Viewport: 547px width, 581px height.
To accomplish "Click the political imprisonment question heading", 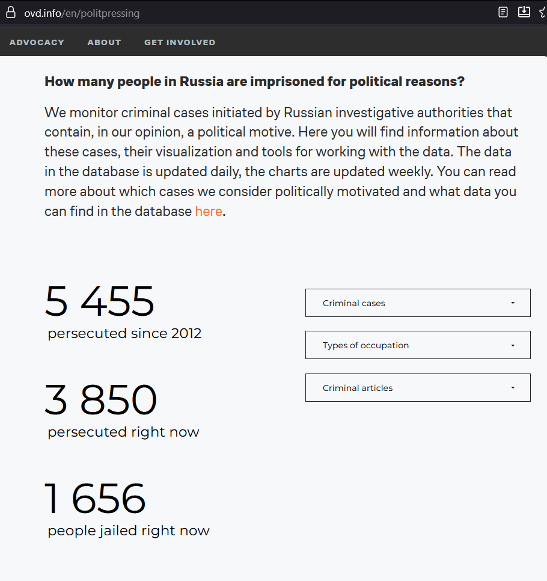I will click(254, 82).
